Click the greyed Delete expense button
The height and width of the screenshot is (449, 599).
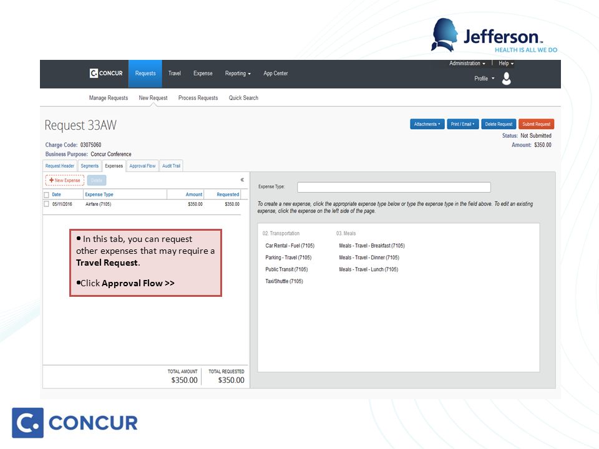coord(97,180)
